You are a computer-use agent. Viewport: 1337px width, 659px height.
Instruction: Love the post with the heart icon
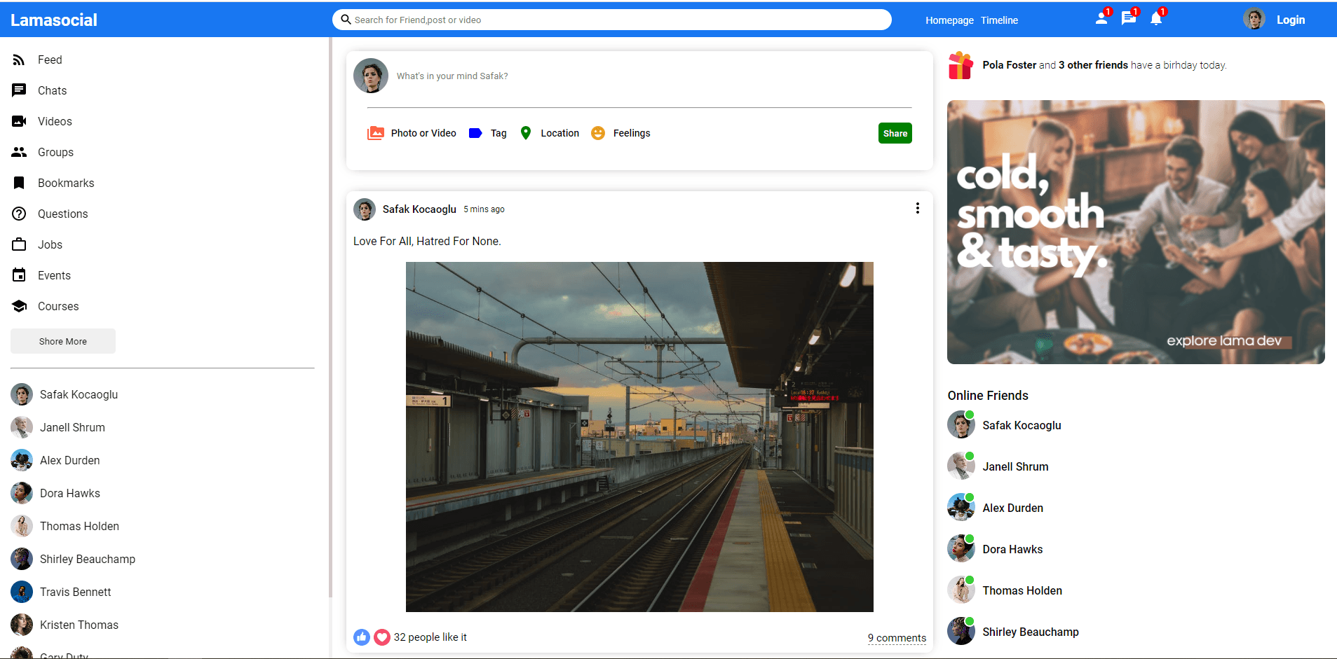(x=382, y=637)
